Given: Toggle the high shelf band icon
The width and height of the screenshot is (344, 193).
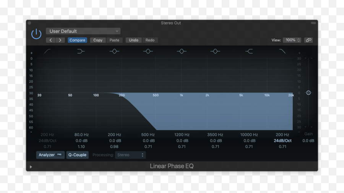Looking at the screenshot, I should coord(249,51).
